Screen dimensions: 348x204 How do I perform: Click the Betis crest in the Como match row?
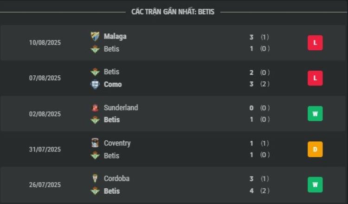95,72
